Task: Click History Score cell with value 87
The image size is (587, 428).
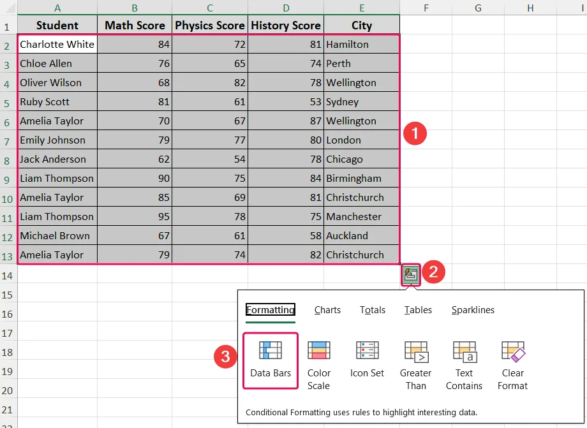Action: (x=286, y=121)
